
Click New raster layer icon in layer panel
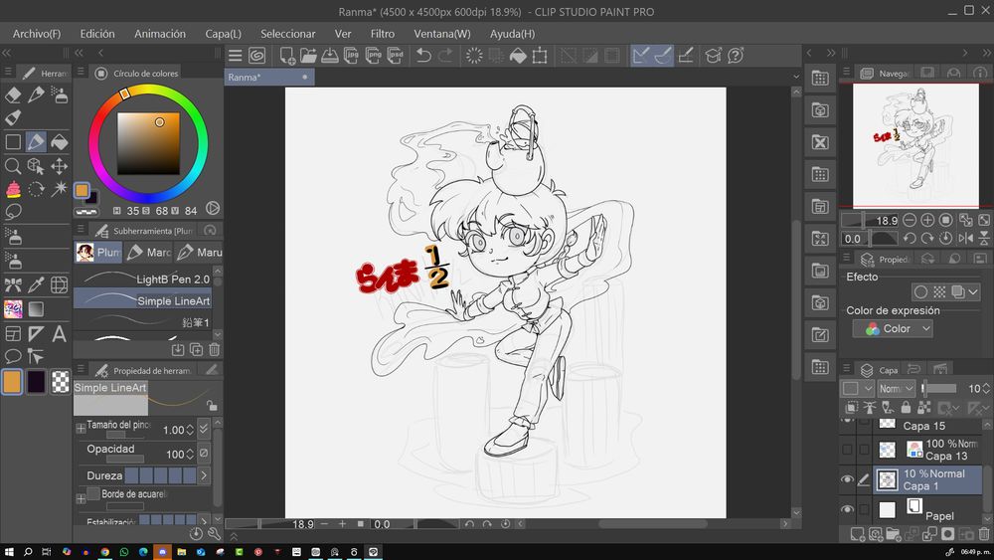pyautogui.click(x=857, y=534)
